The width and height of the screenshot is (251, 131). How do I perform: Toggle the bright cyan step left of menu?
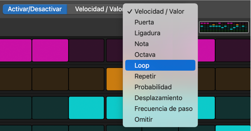pyautogui.click(x=86, y=108)
